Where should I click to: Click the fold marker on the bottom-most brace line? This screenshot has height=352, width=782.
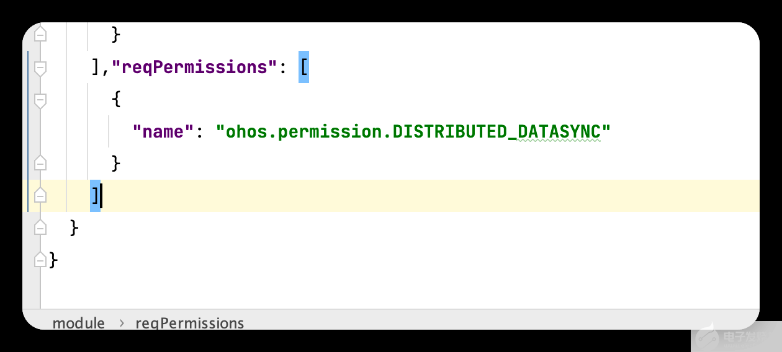click(40, 260)
